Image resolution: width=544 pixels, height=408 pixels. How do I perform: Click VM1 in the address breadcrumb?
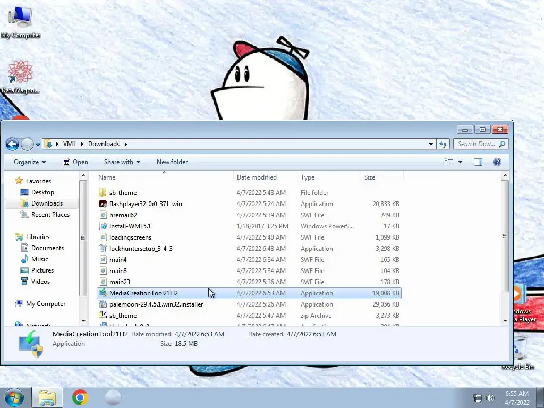pyautogui.click(x=70, y=144)
